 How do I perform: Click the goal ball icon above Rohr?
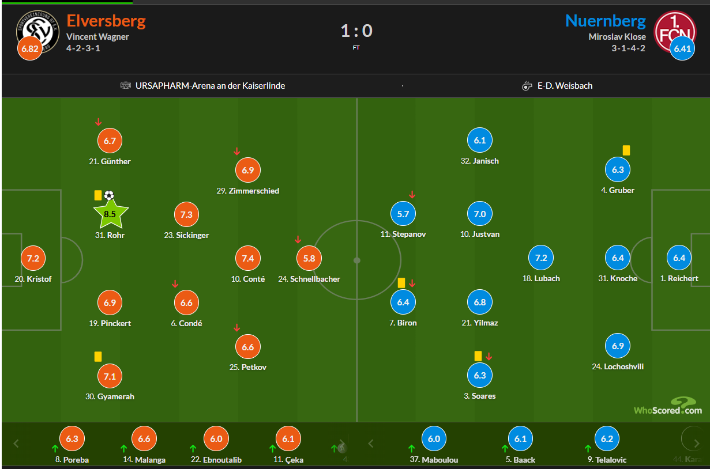pos(110,195)
